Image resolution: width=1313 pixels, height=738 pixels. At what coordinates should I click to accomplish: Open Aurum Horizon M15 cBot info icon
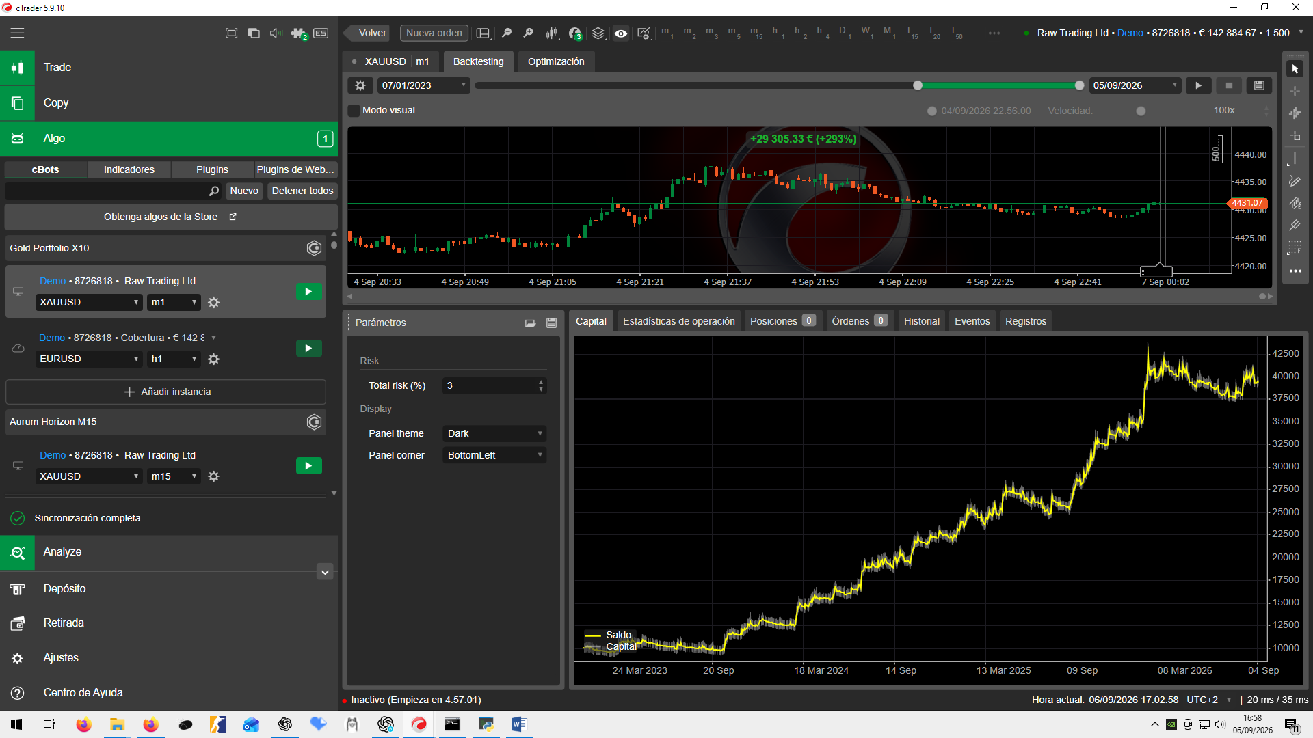click(x=314, y=422)
